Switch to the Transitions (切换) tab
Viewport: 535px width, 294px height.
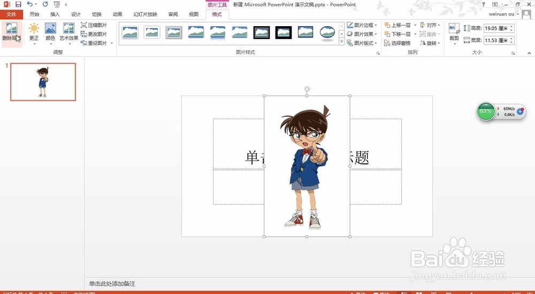(96, 14)
